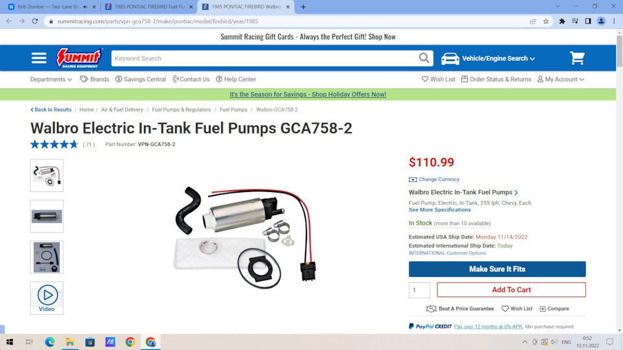The height and width of the screenshot is (350, 623).
Task: Click the search magnifier icon
Action: [x=424, y=58]
